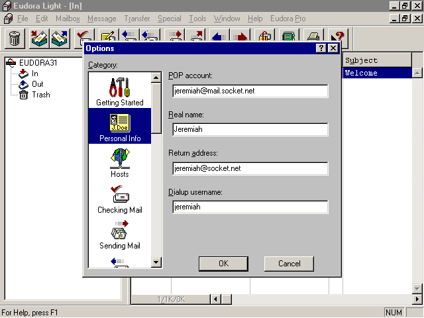Click the Redirect toolbar icon

(x=196, y=36)
